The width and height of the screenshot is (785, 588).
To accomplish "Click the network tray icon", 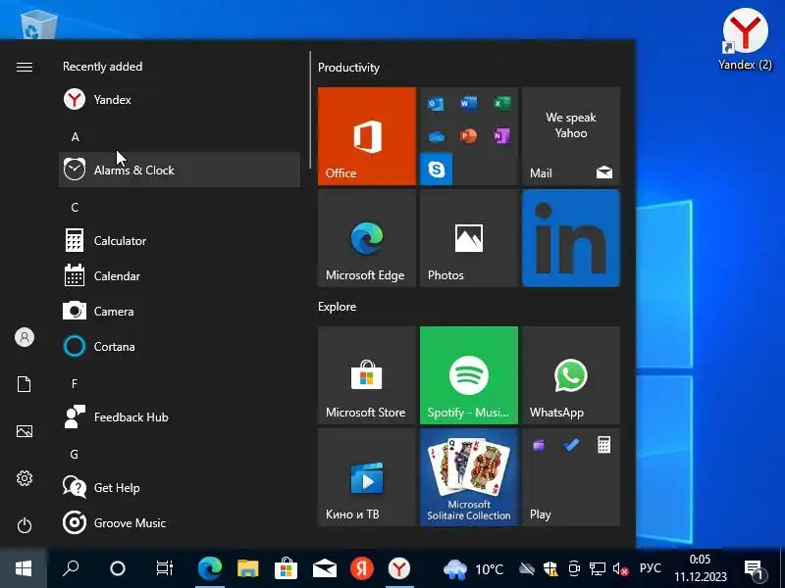I will coord(598,569).
